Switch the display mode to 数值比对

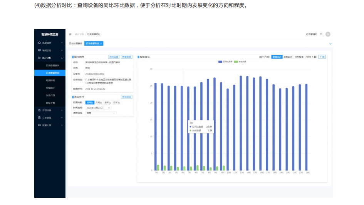277,57
